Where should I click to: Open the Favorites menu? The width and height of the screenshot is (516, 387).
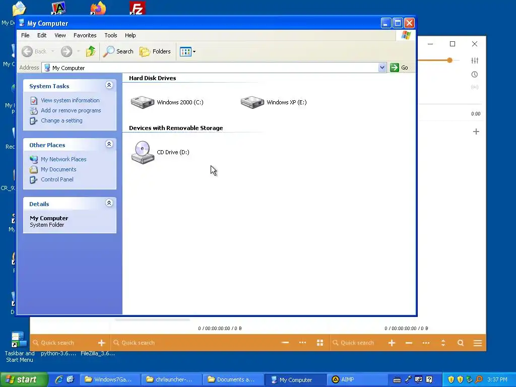[85, 35]
